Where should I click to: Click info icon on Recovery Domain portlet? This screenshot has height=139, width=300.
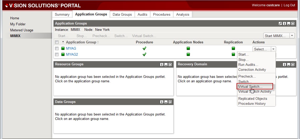pyautogui.click(x=285, y=65)
